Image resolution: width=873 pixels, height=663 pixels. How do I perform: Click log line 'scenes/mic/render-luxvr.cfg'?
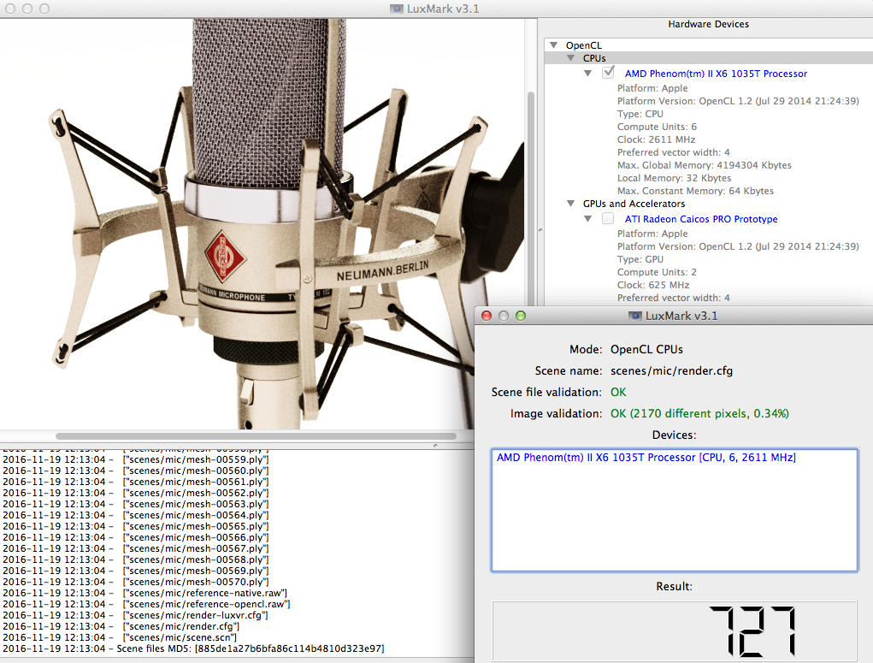(x=135, y=615)
